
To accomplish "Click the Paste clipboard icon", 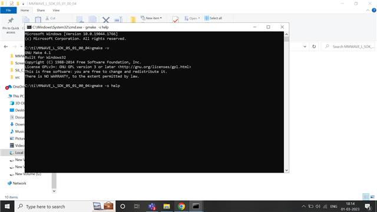I will pyautogui.click(x=38, y=19).
